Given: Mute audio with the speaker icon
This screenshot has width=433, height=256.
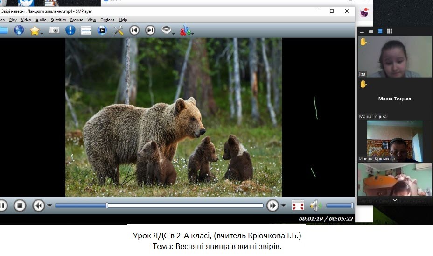Looking at the screenshot, I should (315, 205).
